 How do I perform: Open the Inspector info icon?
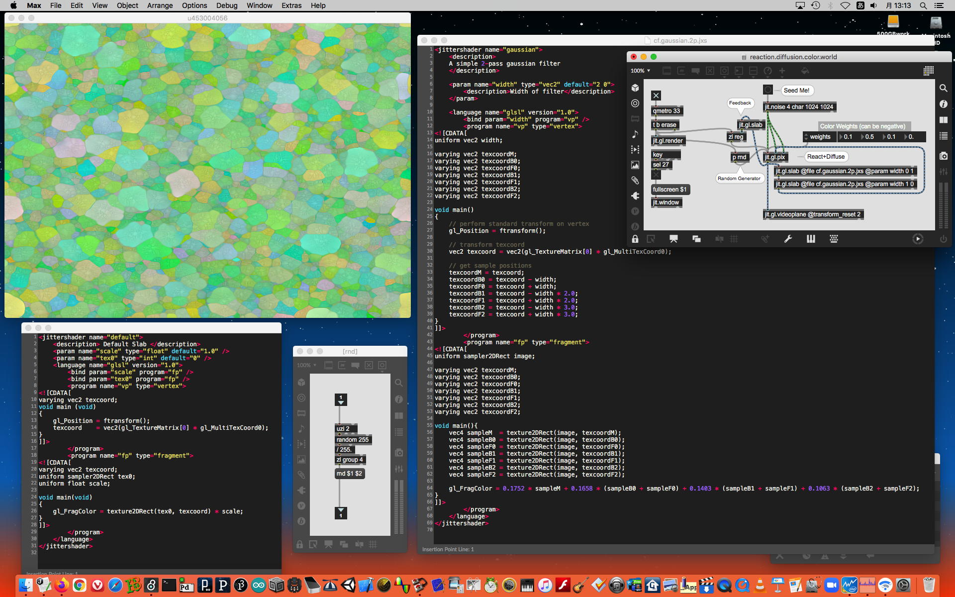point(943,104)
